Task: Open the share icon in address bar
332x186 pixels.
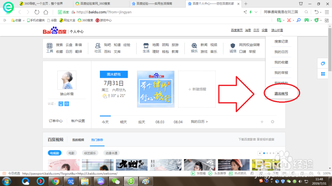Action: point(245,12)
